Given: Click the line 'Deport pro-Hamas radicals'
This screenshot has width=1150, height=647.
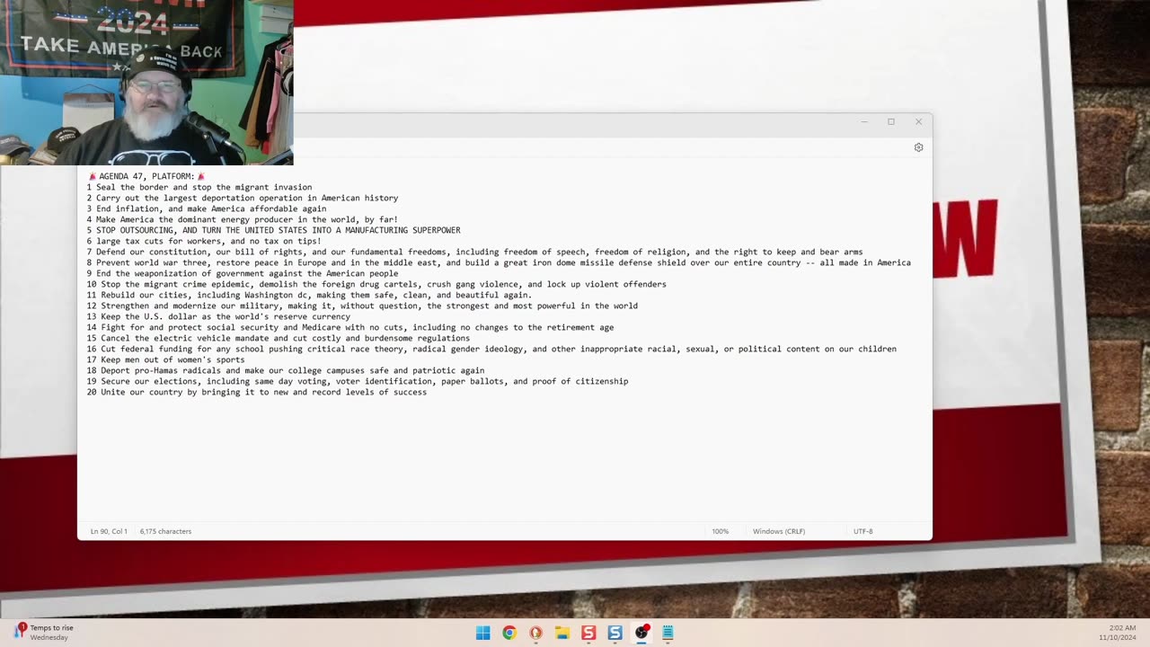Looking at the screenshot, I should [286, 370].
